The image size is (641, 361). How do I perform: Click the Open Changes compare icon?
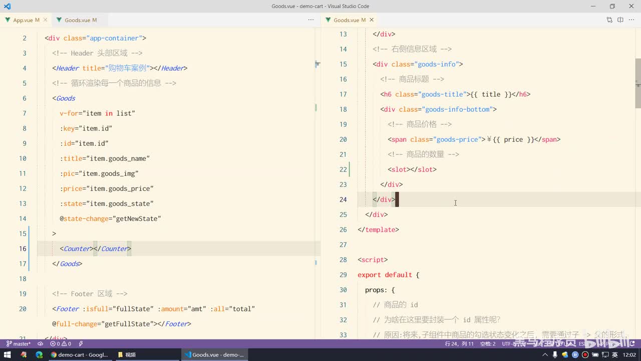tap(609, 20)
